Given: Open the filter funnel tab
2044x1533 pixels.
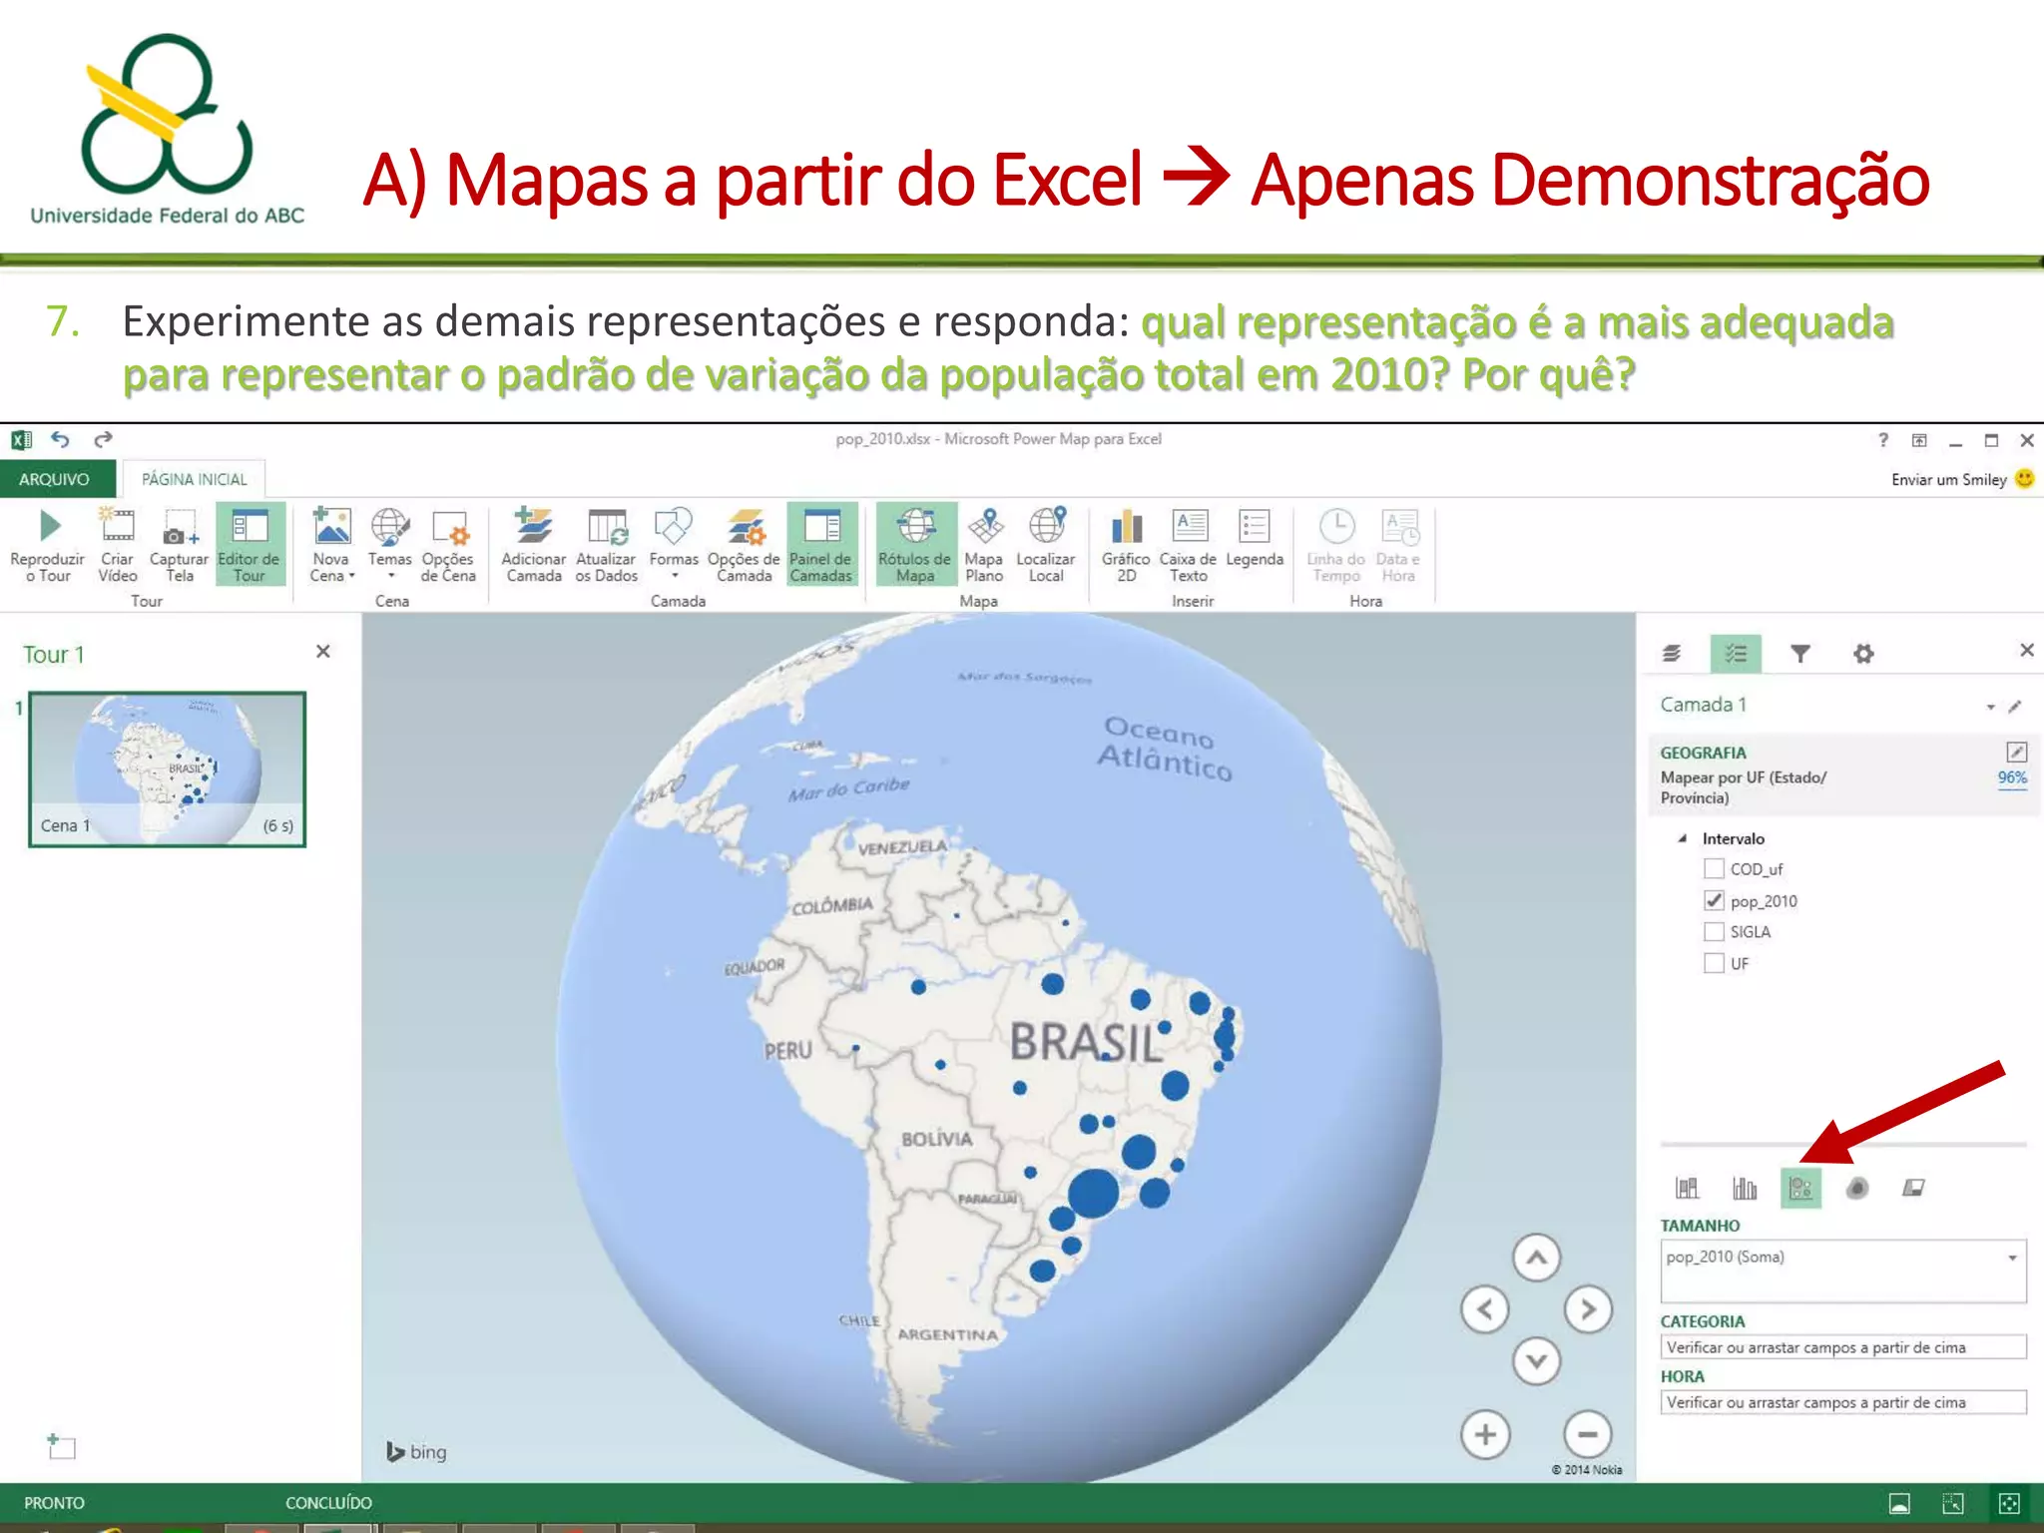Looking at the screenshot, I should pyautogui.click(x=1800, y=654).
